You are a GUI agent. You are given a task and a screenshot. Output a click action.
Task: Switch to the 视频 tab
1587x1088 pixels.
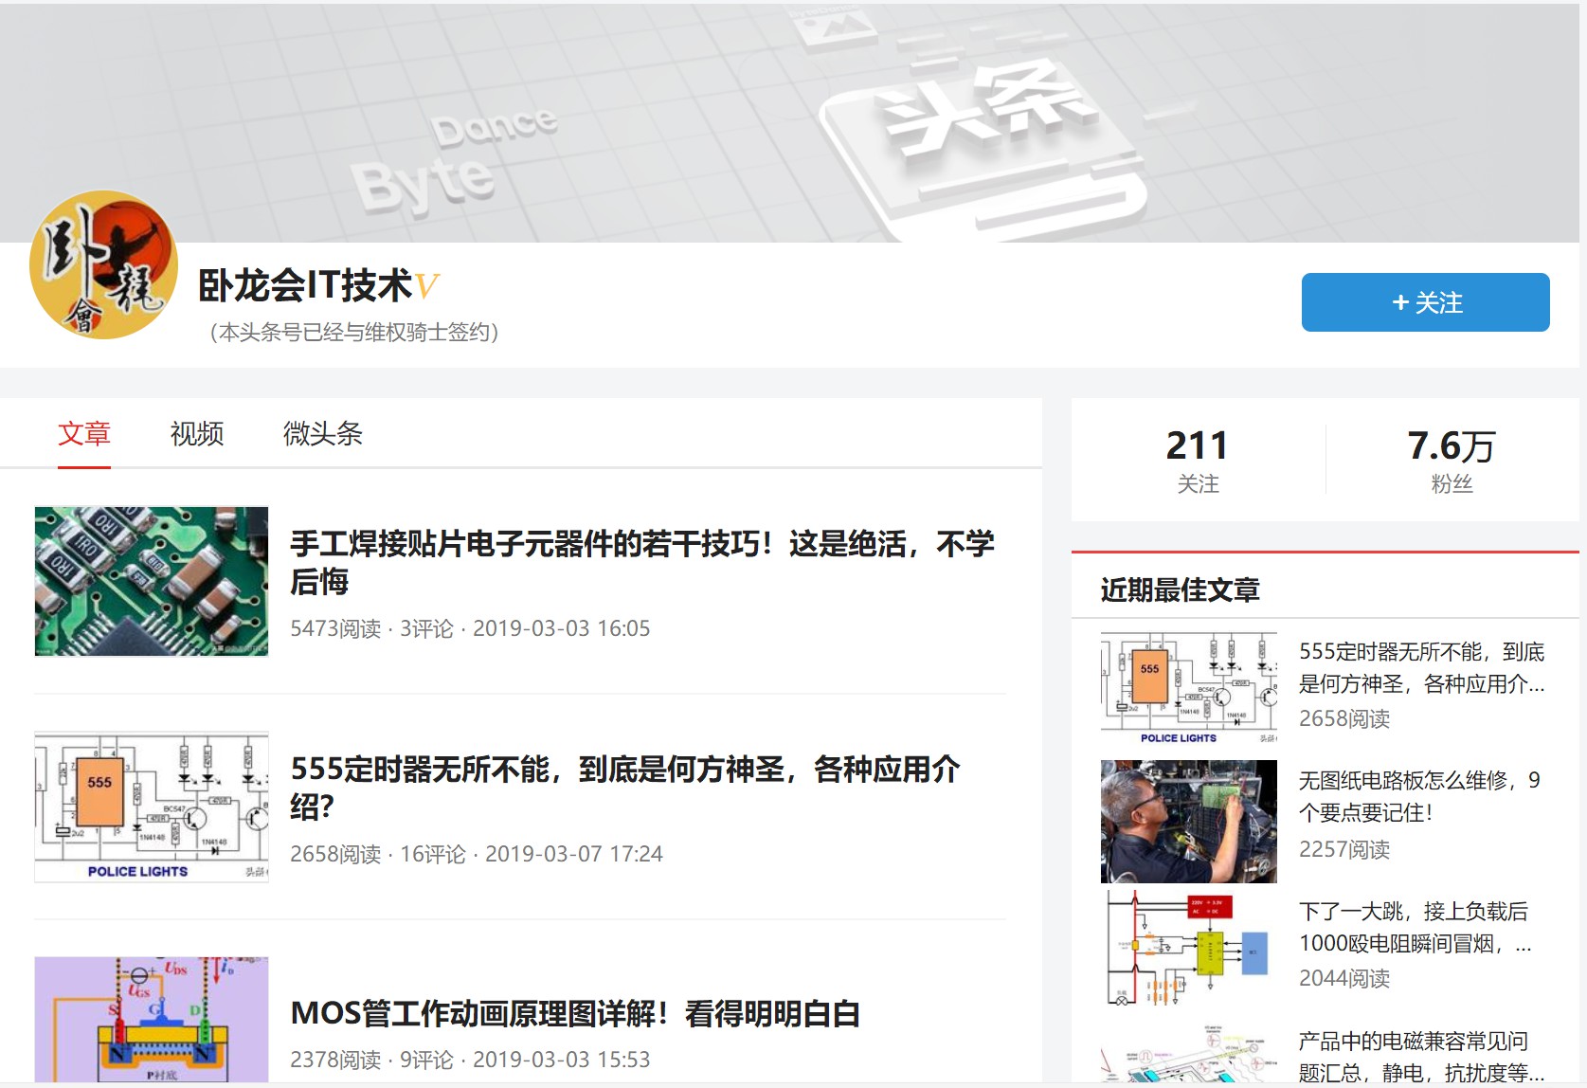point(197,434)
